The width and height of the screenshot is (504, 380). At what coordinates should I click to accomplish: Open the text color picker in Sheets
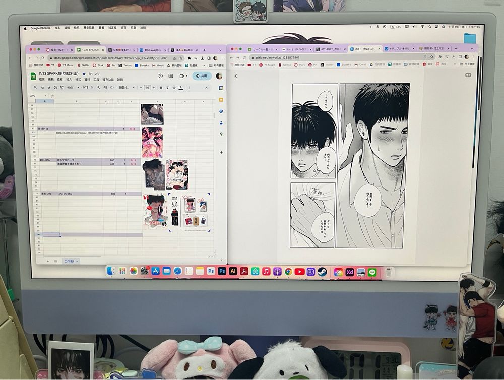pyautogui.click(x=181, y=88)
